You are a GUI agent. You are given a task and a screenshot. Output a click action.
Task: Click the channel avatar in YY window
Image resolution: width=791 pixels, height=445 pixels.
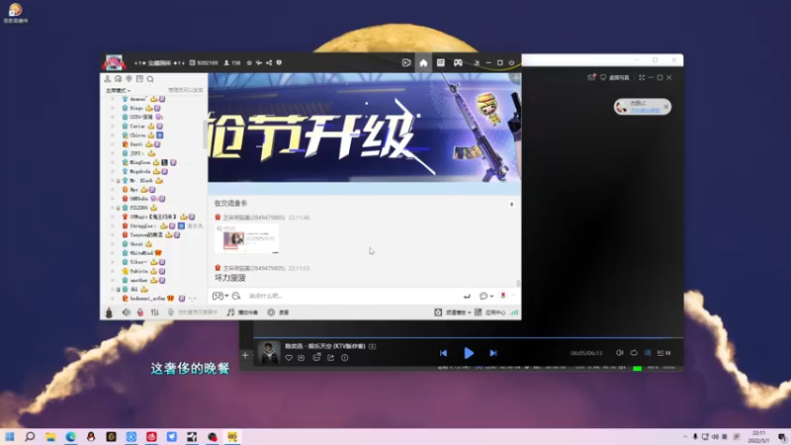point(114,63)
